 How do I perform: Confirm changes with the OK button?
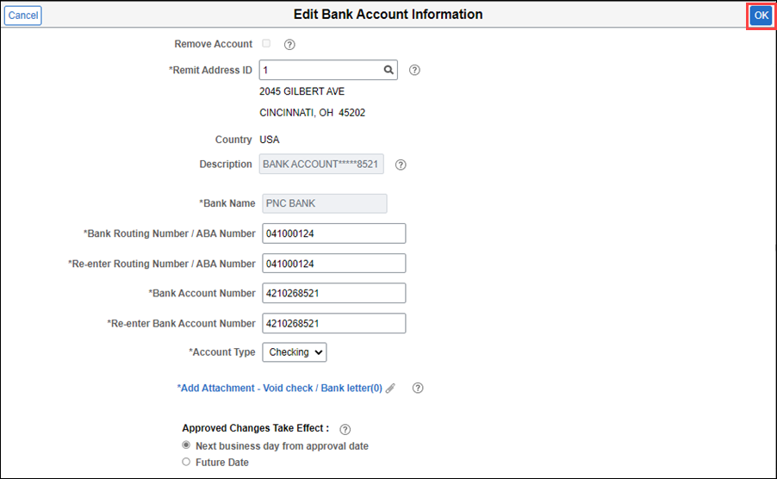coord(761,16)
